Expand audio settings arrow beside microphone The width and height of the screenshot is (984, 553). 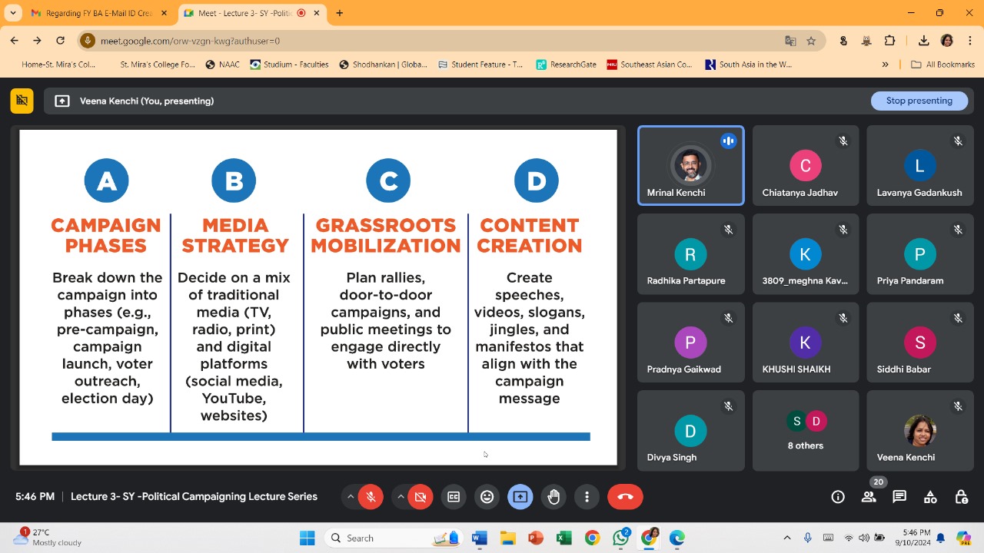click(x=351, y=497)
